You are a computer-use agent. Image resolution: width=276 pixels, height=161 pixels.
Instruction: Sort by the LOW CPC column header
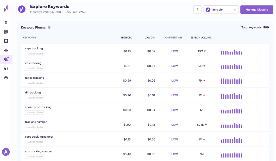[x=150, y=38]
